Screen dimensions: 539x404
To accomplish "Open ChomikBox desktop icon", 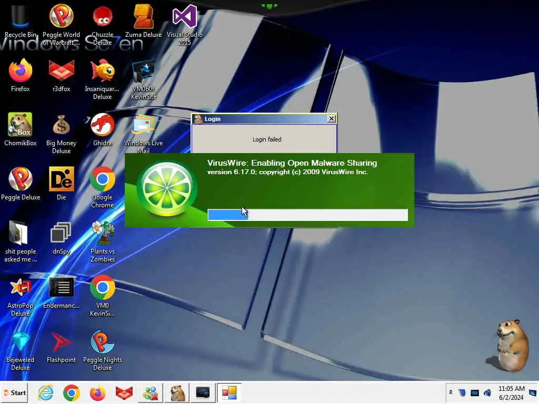I will click(21, 129).
